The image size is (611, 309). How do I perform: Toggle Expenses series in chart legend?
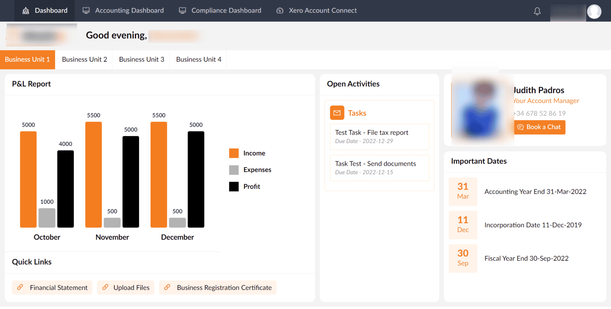point(250,170)
